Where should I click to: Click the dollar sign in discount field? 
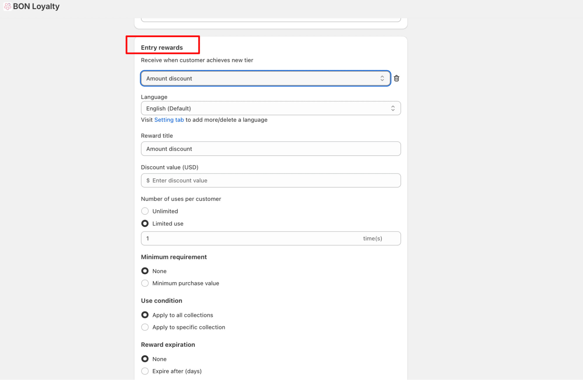[x=148, y=180]
